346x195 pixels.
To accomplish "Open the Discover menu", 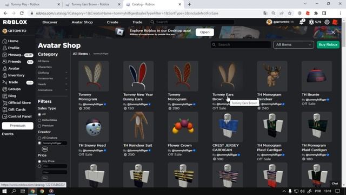I will click(x=50, y=22).
